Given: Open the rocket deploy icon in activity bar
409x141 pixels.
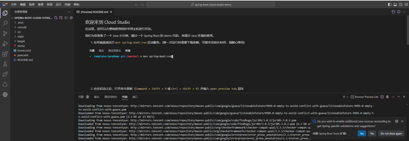Looking at the screenshot, I should point(5,74).
